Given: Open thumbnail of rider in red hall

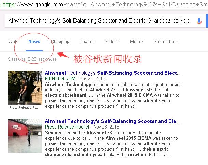Looking at the screenshot, I should [25, 136].
